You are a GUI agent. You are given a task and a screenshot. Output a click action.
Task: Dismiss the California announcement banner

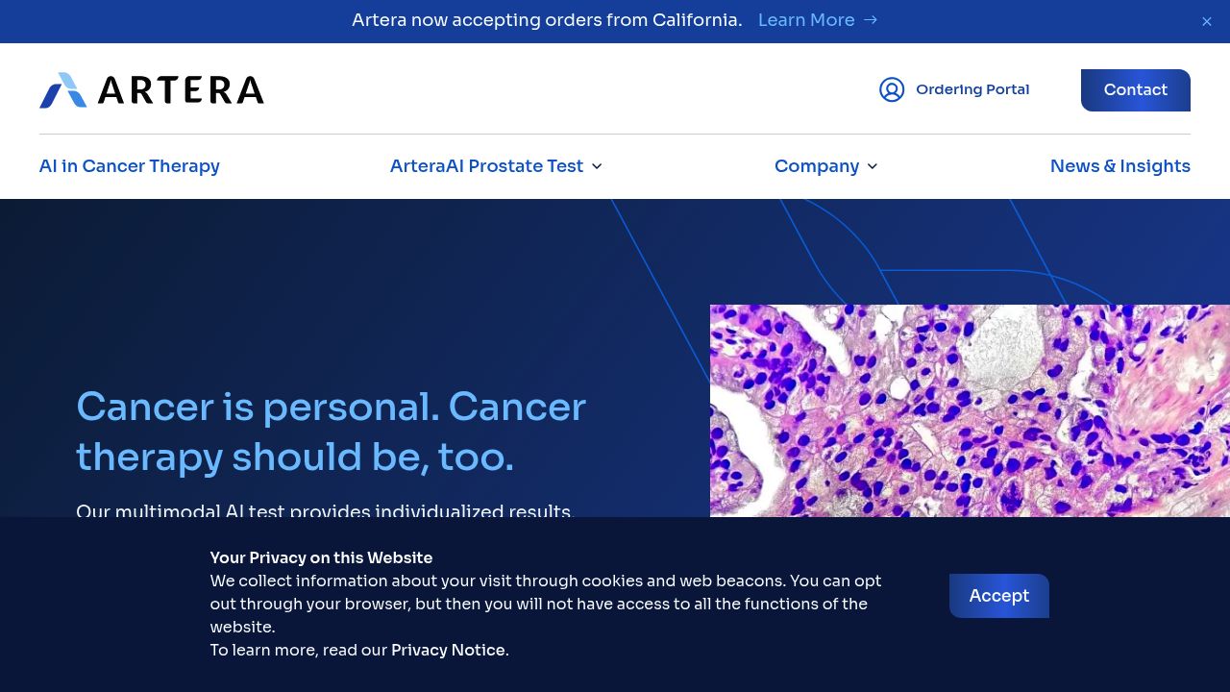pos(1207,21)
